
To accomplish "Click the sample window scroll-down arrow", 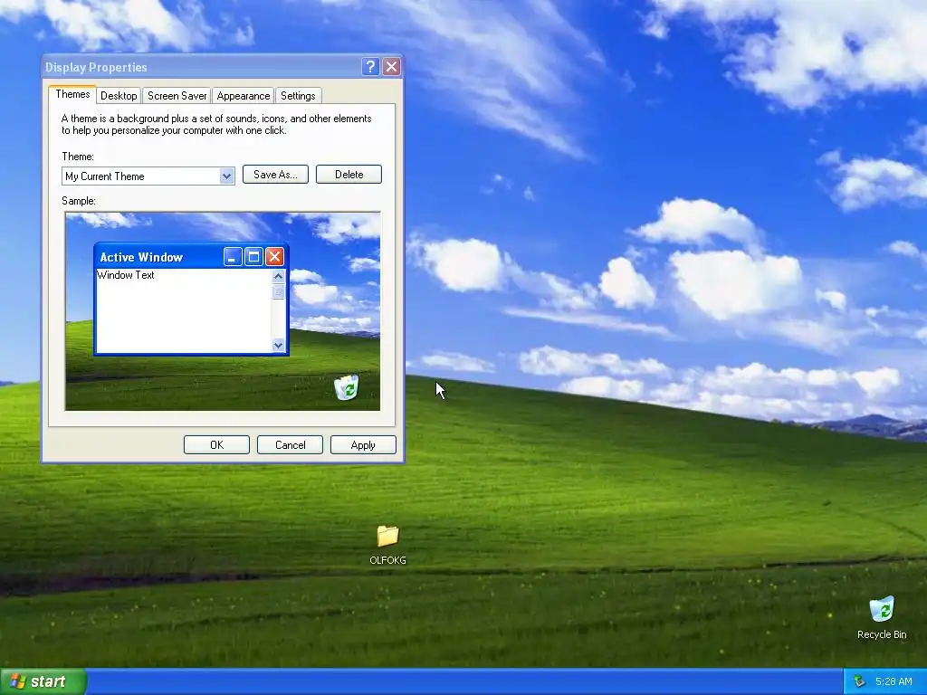I will point(279,345).
